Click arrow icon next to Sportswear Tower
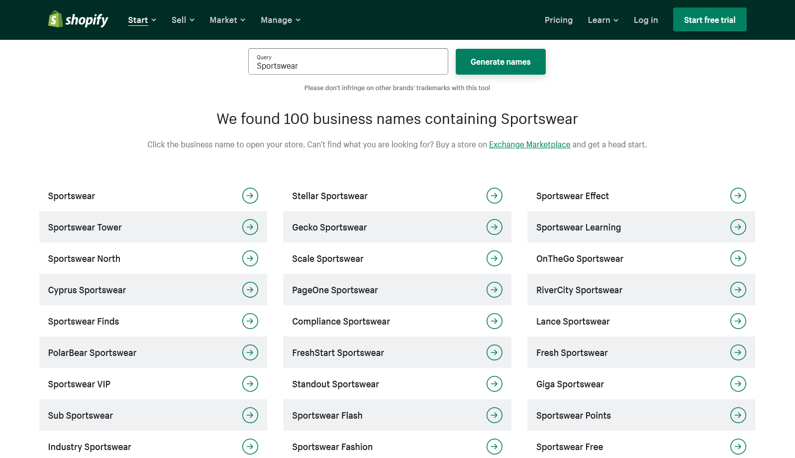The height and width of the screenshot is (458, 795). [x=250, y=227]
